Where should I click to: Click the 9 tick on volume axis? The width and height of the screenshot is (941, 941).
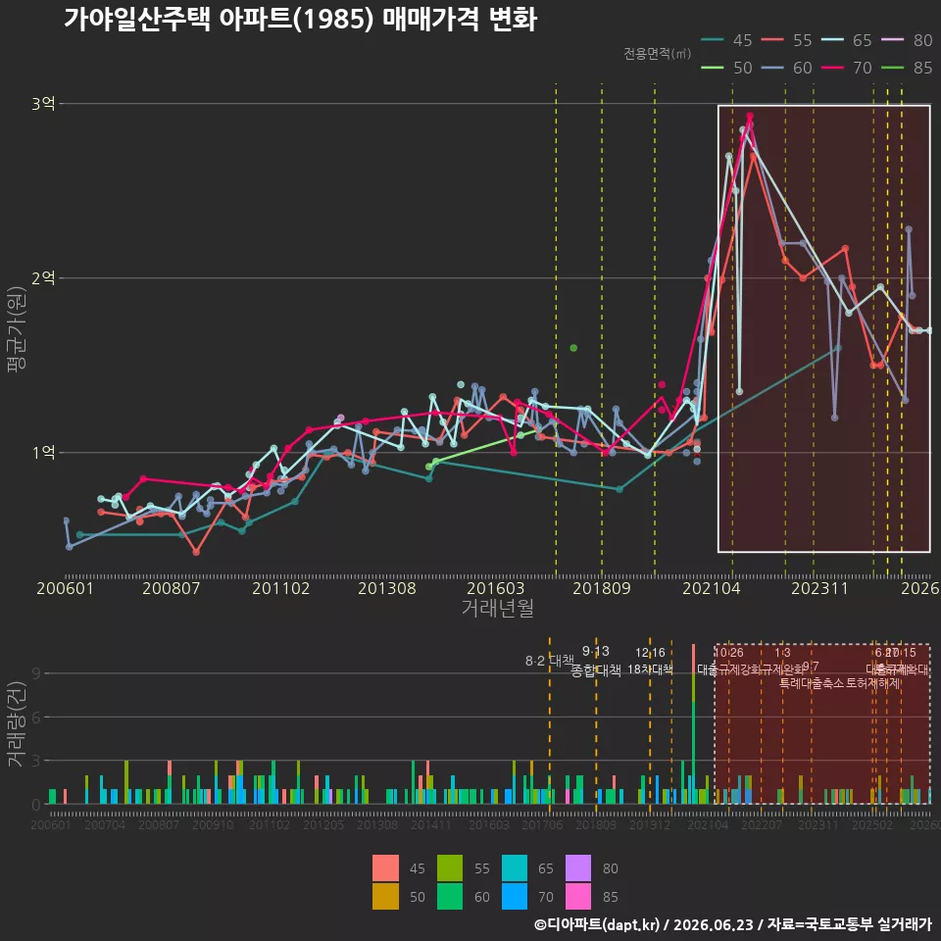pos(36,673)
